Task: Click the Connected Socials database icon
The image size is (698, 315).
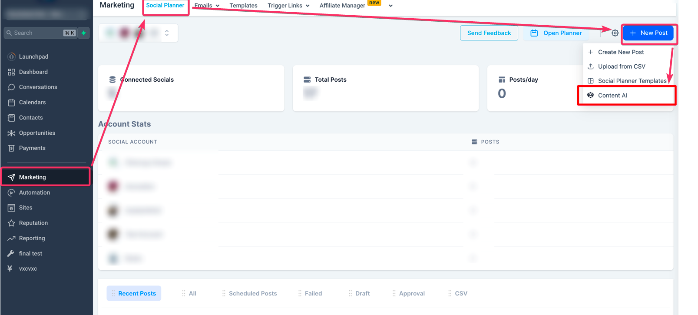Action: [x=112, y=80]
